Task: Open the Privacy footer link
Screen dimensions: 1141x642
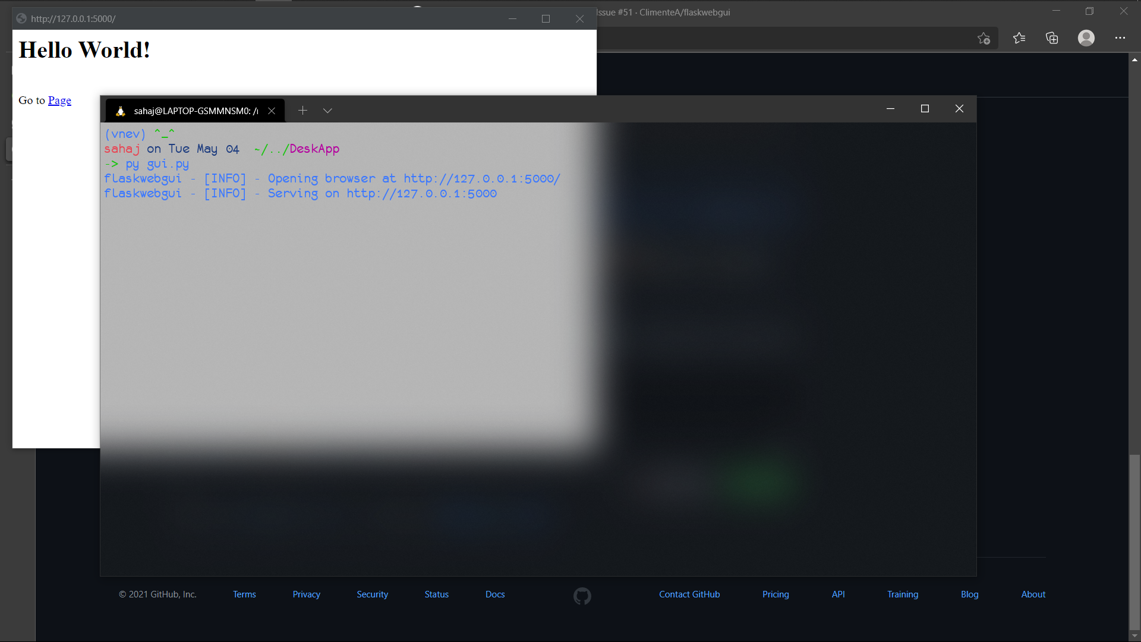Action: [306, 594]
